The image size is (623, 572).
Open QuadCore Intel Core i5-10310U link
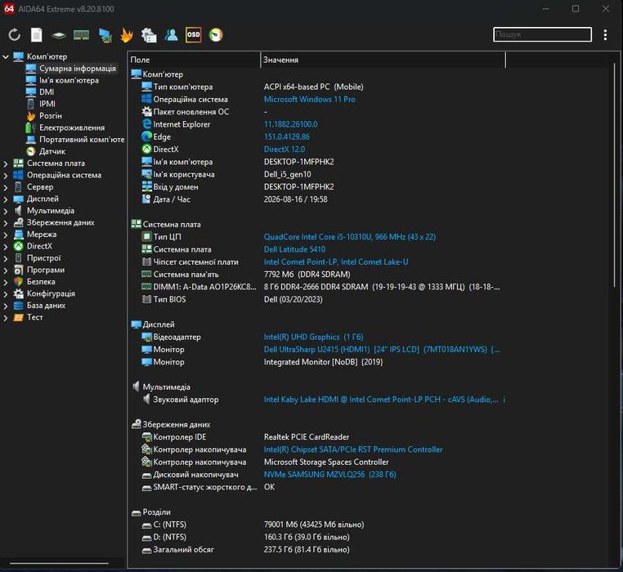point(350,237)
